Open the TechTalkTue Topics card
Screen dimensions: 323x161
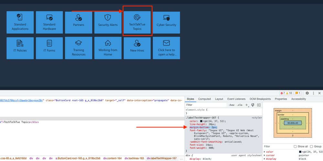(137, 22)
